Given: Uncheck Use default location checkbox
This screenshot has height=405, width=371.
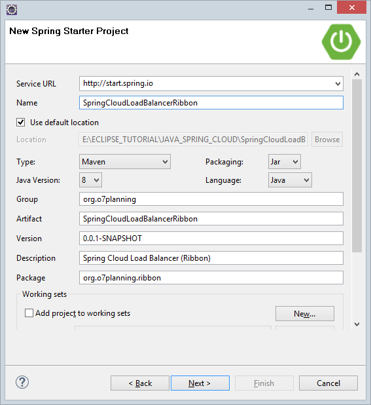Looking at the screenshot, I should coord(21,122).
